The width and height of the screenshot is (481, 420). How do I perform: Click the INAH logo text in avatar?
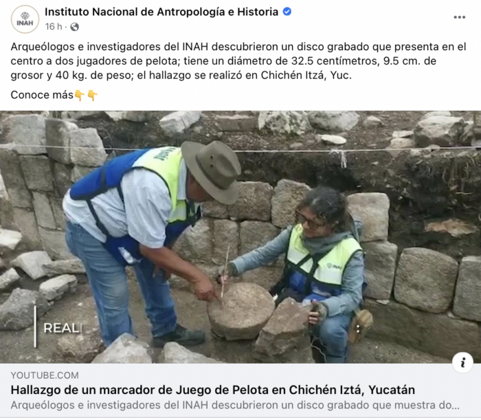point(25,23)
